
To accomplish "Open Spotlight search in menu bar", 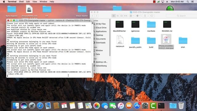I will point(188,2).
